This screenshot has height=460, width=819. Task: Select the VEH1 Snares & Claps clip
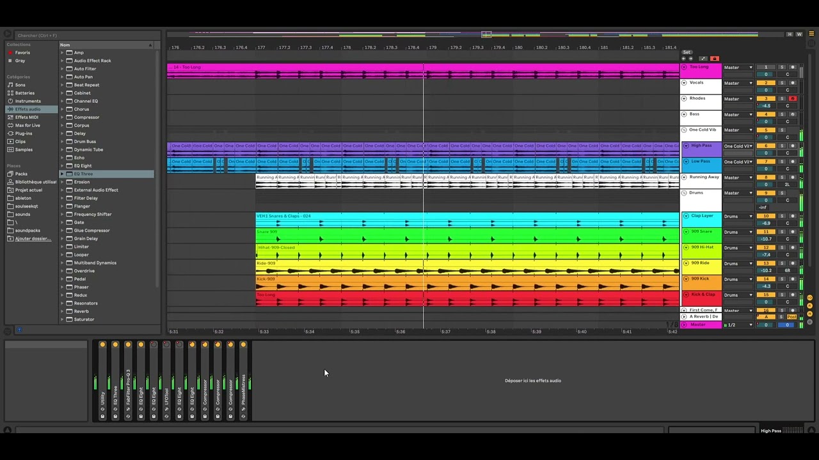pos(467,220)
